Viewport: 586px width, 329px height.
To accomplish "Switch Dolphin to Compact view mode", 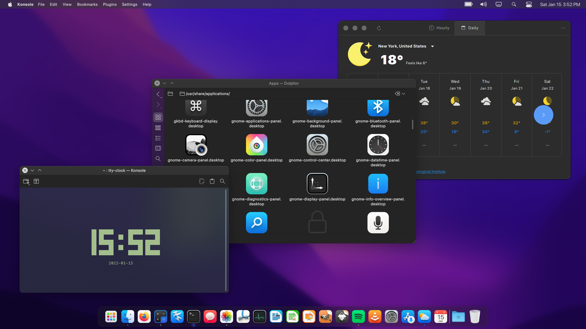I will (x=158, y=128).
